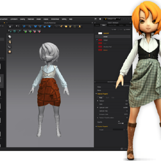This screenshot has width=161, height=161.
Task: Click the Opacity slider handle
Action: (123, 123)
